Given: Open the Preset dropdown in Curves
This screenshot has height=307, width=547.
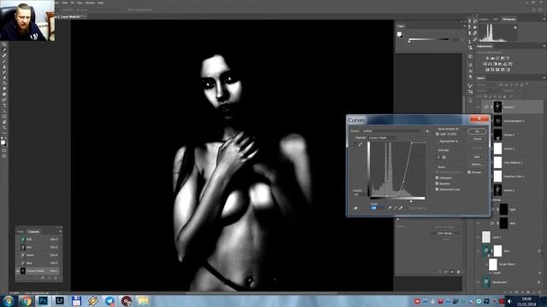Looking at the screenshot, I should [393, 130].
